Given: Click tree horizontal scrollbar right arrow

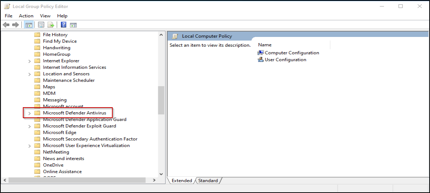Looking at the screenshot, I should [x=154, y=180].
